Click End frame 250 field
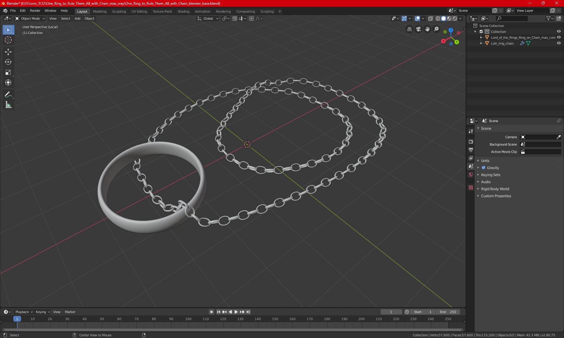Screen dimensions: 564x338 click(x=448, y=312)
